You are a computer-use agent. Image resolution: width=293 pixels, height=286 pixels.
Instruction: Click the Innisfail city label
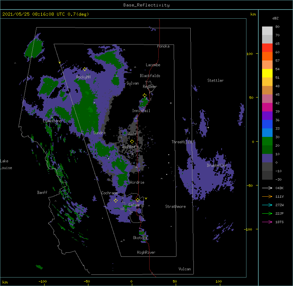tap(141, 111)
